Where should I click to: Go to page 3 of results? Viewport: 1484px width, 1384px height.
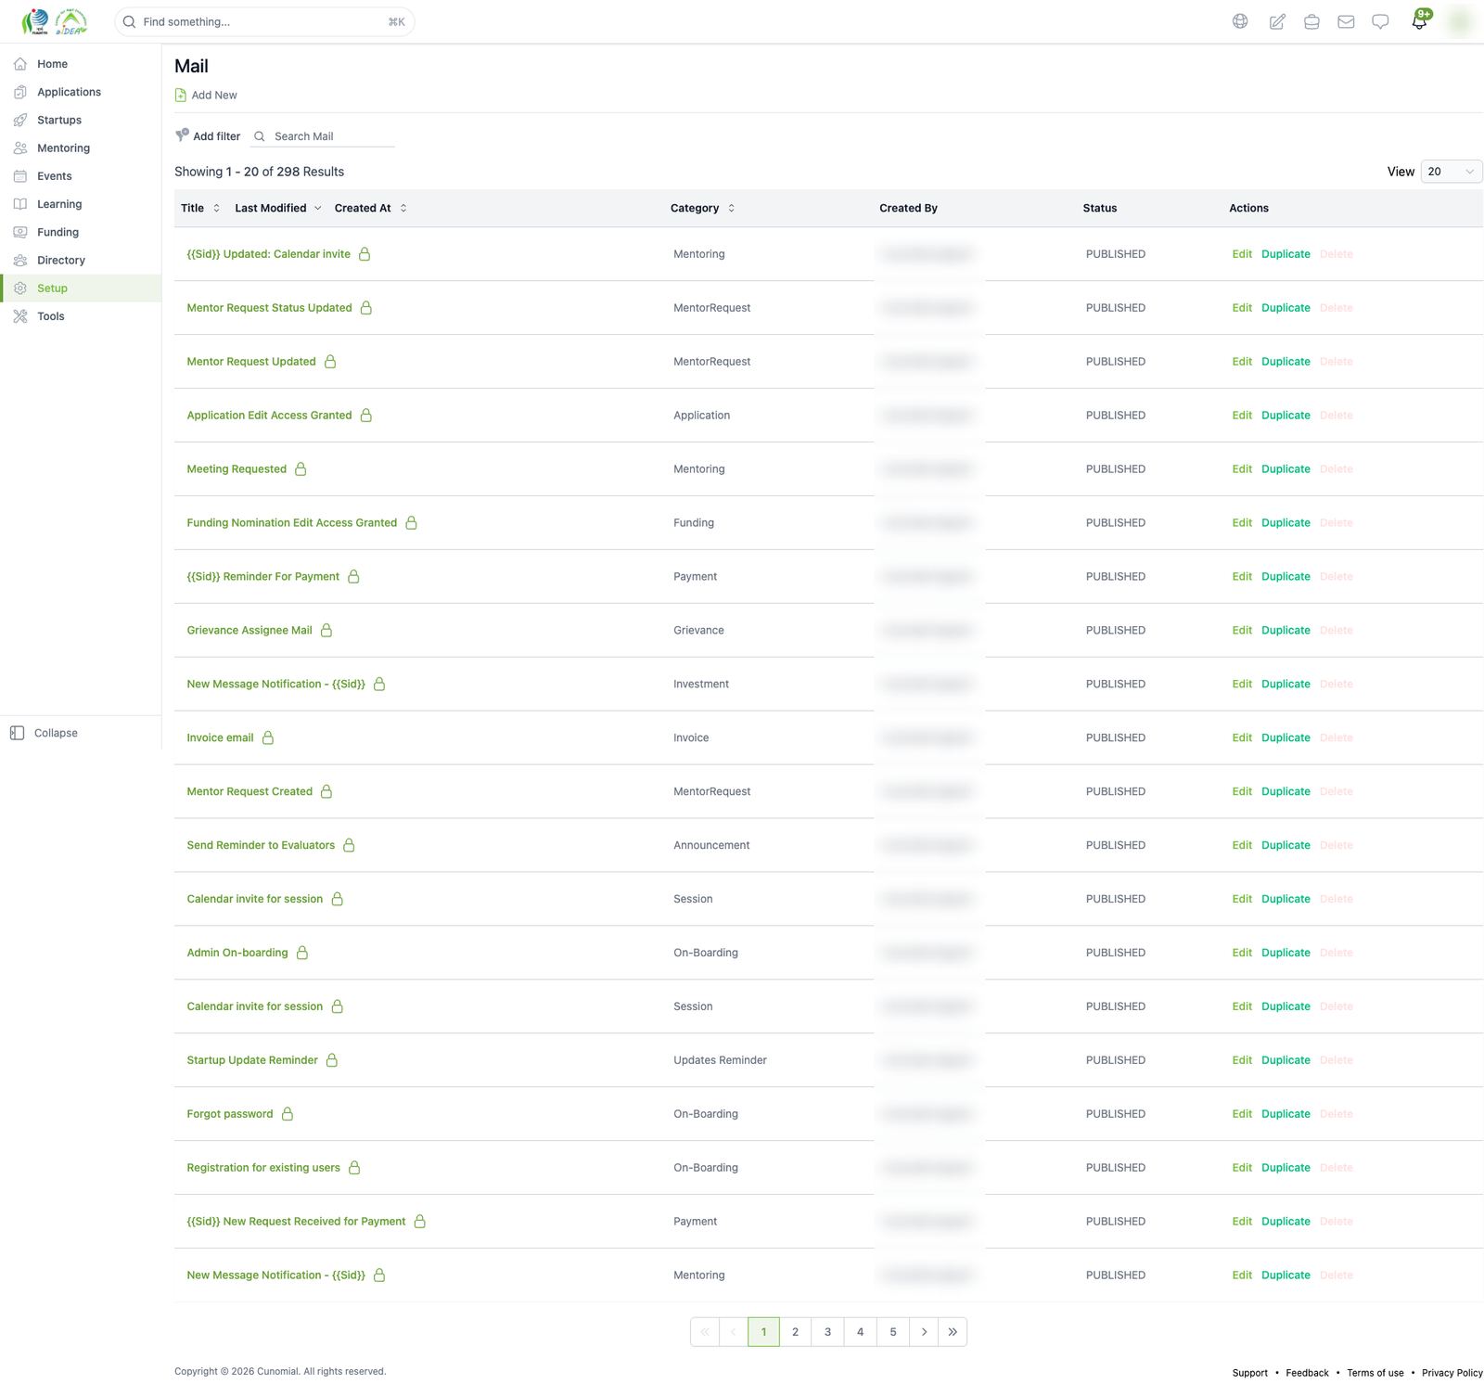827,1332
